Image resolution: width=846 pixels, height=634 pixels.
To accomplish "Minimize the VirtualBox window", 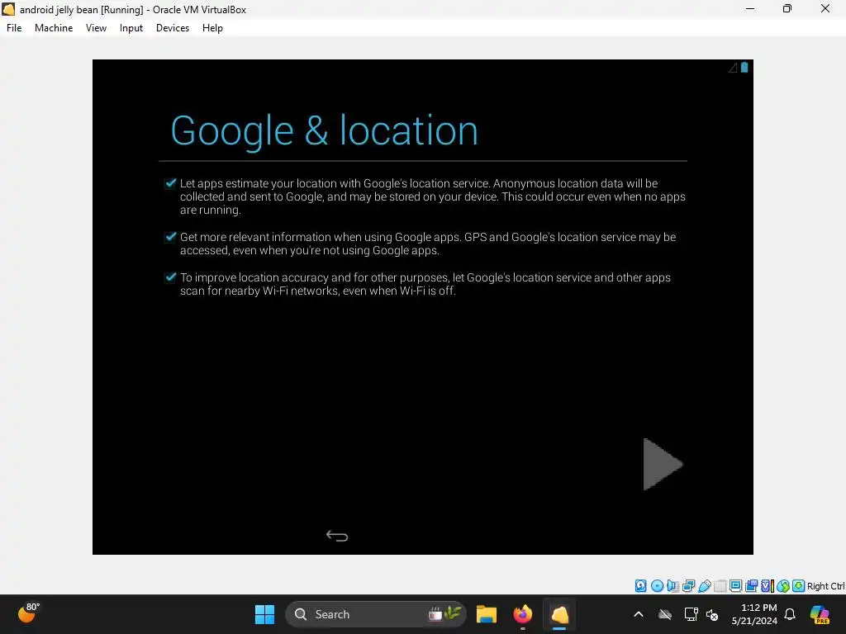I will tap(750, 8).
